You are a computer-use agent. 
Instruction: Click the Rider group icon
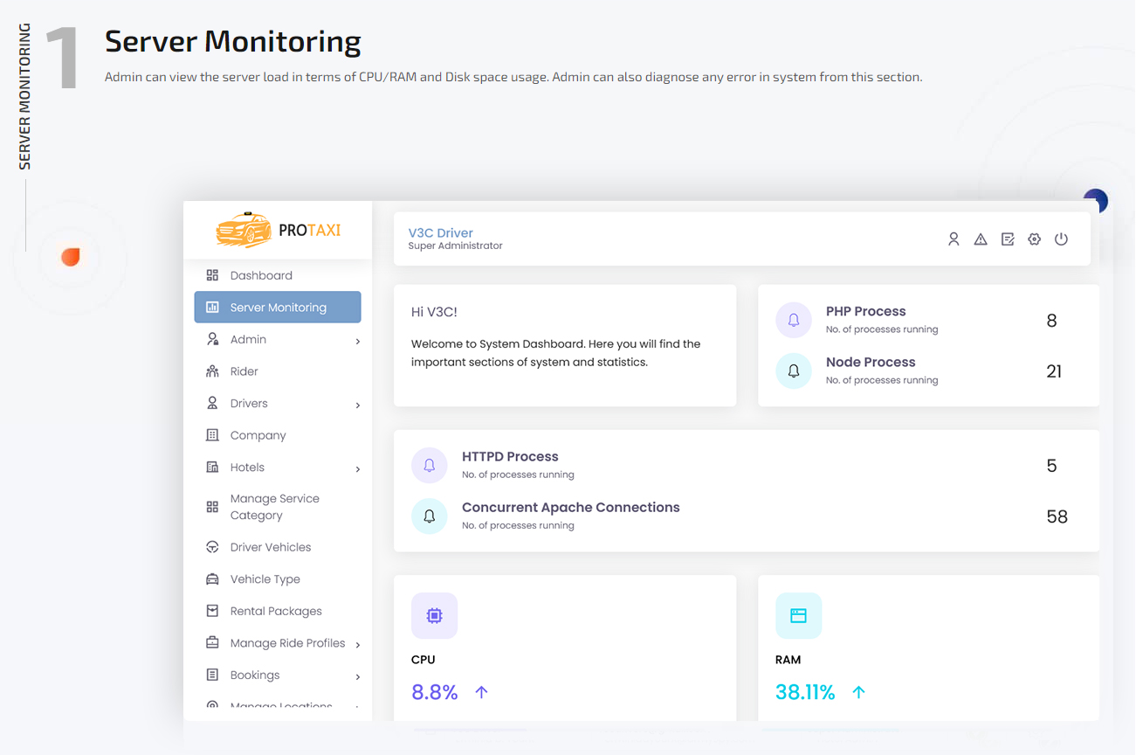point(212,371)
